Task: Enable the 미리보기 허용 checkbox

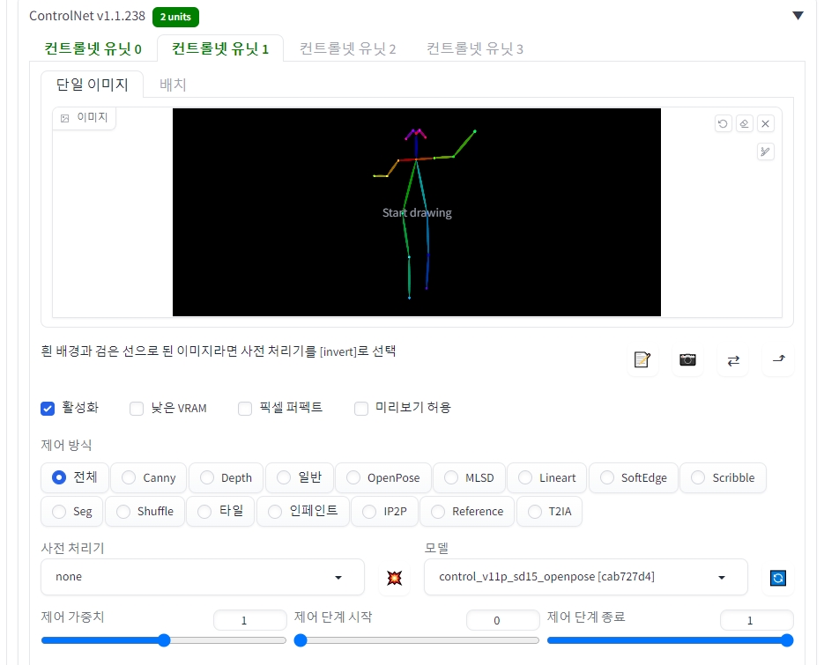Action: pos(361,408)
